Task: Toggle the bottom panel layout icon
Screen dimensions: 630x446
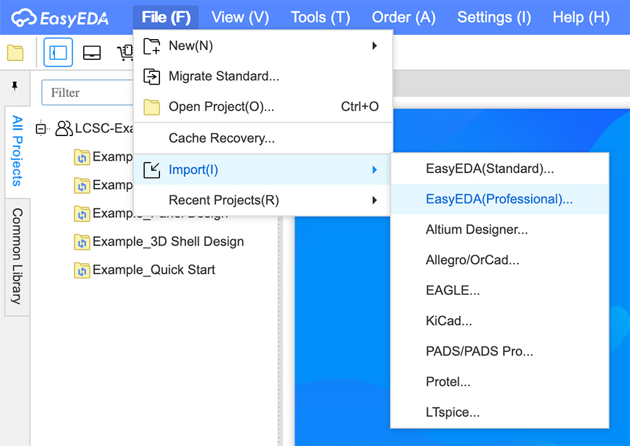Action: 91,53
